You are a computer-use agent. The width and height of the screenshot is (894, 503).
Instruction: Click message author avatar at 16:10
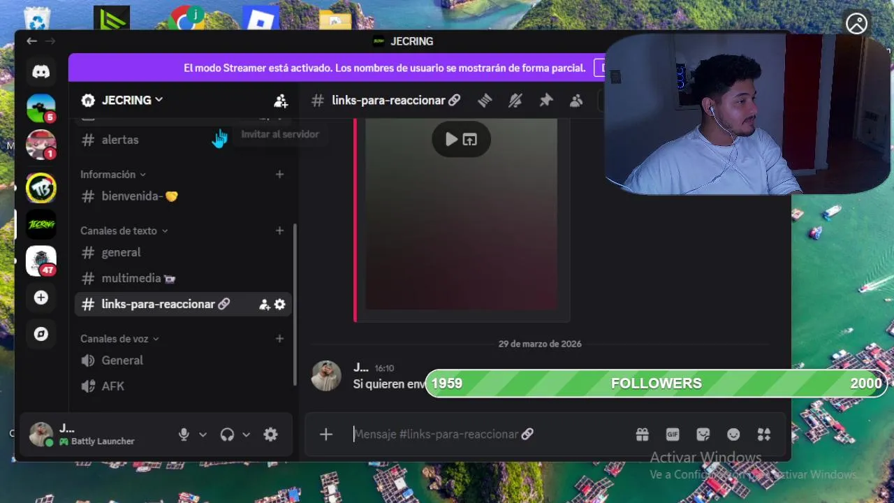click(325, 376)
